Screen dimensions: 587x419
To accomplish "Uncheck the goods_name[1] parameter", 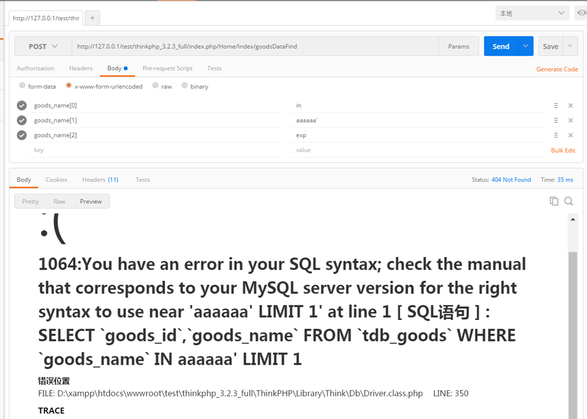I will coord(22,120).
